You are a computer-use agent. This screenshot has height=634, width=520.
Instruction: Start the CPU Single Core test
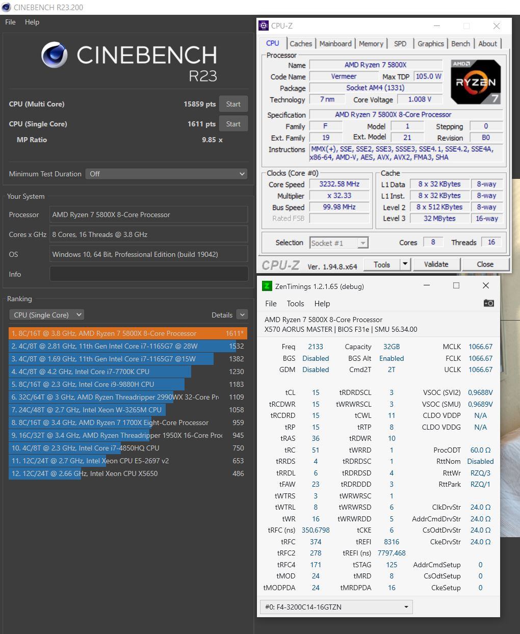[x=233, y=124]
